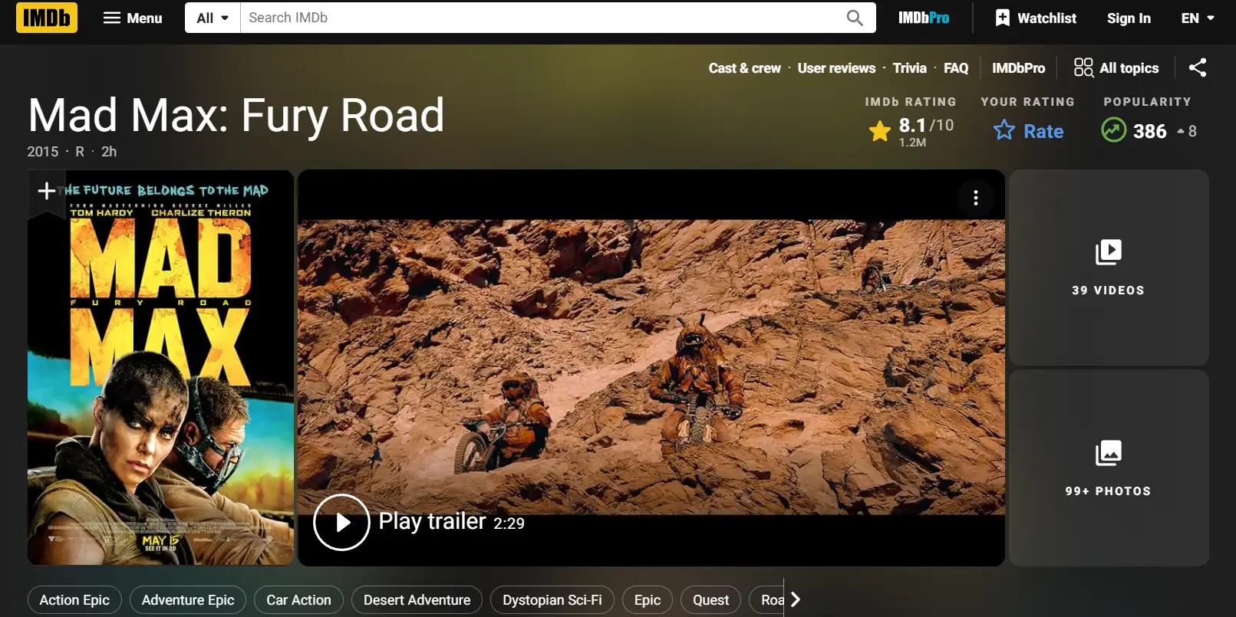1236x617 pixels.
Task: Click the R rating link
Action: (x=80, y=152)
